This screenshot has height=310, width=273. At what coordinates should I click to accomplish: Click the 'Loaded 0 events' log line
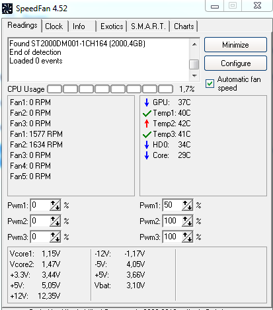pyautogui.click(x=36, y=61)
